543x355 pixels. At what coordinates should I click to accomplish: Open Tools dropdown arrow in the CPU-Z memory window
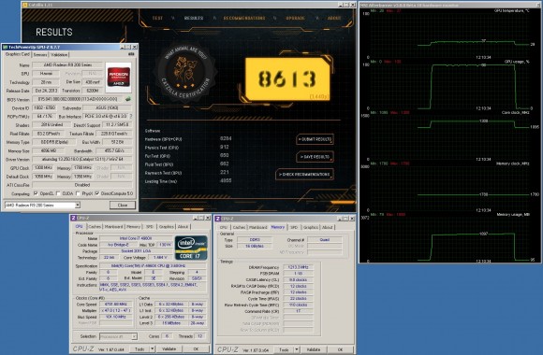click(297, 349)
